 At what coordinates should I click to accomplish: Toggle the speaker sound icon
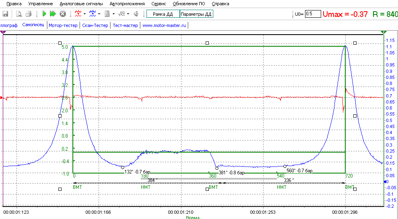pos(136,14)
